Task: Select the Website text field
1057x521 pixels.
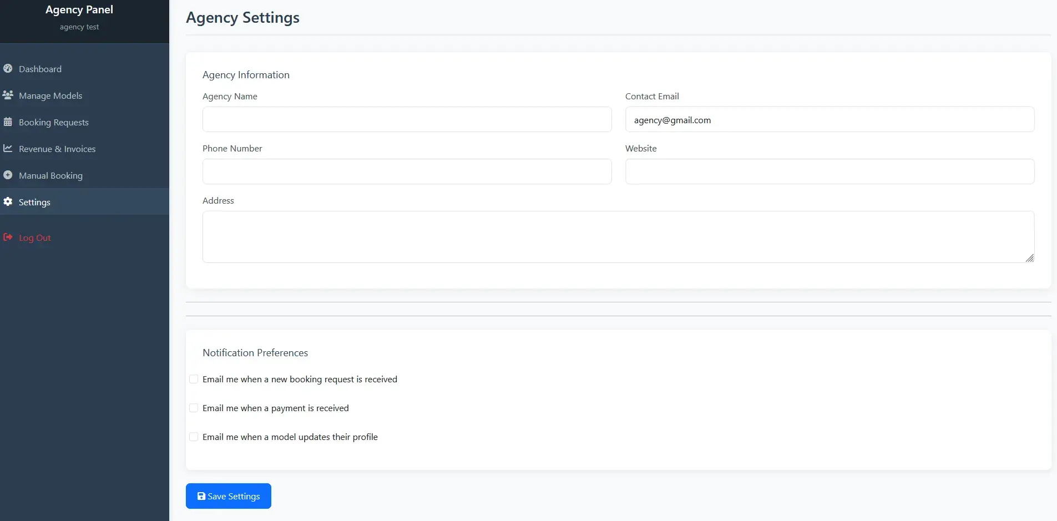Action: tap(830, 172)
